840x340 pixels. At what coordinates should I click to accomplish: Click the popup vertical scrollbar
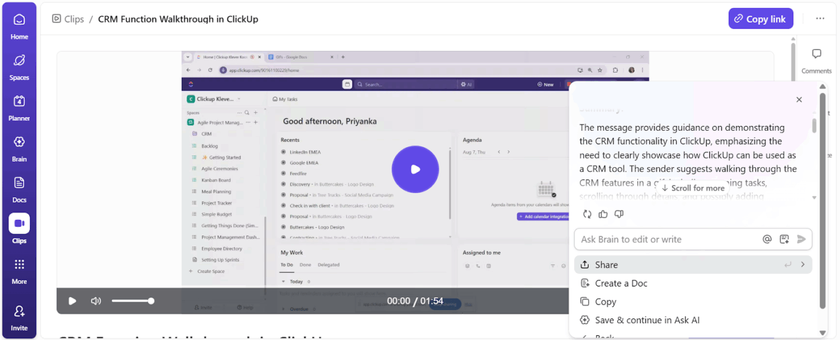[x=823, y=201]
